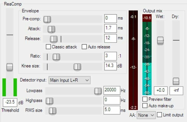Click the Knee size field showing 14.3
Viewport: 187px width, 122px height.
coord(110,66)
